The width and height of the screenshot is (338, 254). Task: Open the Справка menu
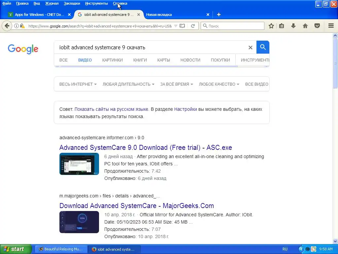(120, 3)
